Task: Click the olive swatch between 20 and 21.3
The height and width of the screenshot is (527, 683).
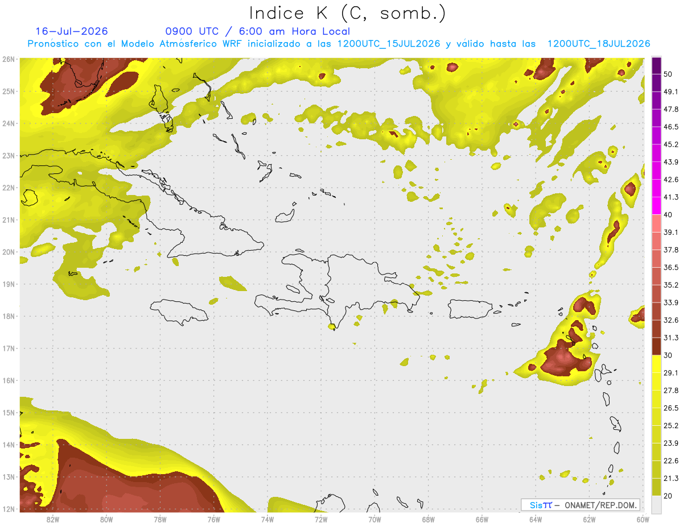Action: pyautogui.click(x=656, y=487)
